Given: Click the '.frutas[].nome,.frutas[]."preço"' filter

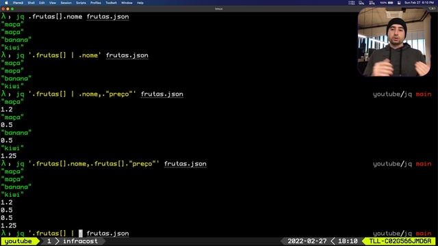Looking at the screenshot, I should pyautogui.click(x=94, y=164).
